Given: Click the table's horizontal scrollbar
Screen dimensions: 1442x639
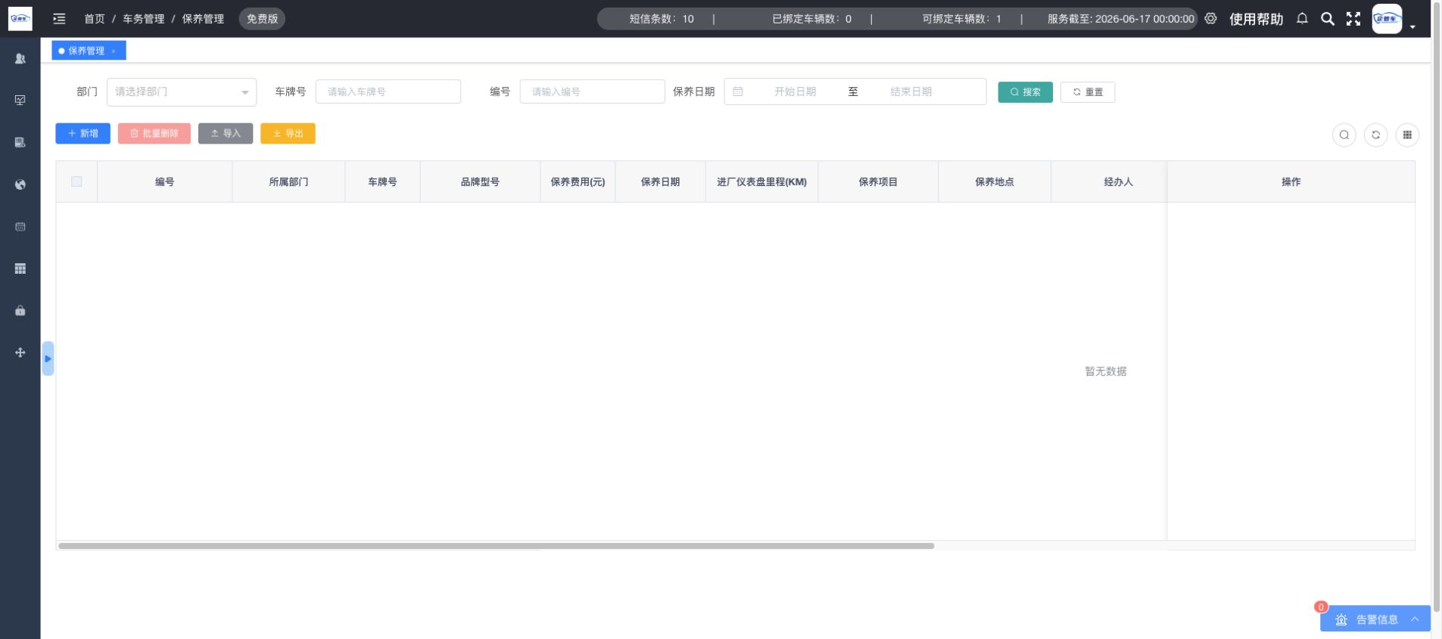Looking at the screenshot, I should (496, 545).
